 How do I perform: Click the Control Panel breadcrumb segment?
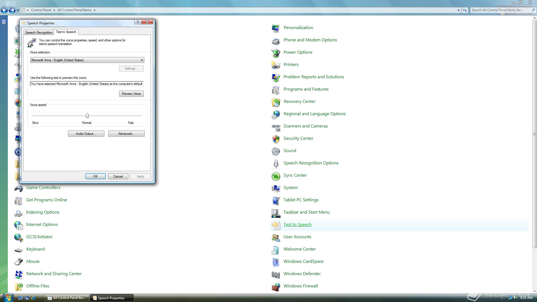41,10
